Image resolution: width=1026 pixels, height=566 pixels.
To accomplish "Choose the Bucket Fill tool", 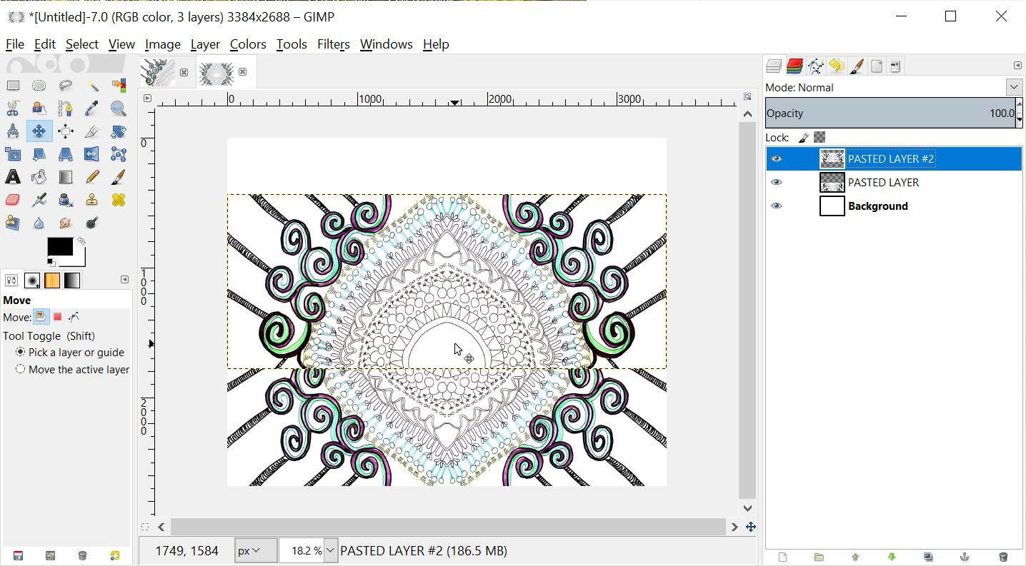I will pos(39,177).
